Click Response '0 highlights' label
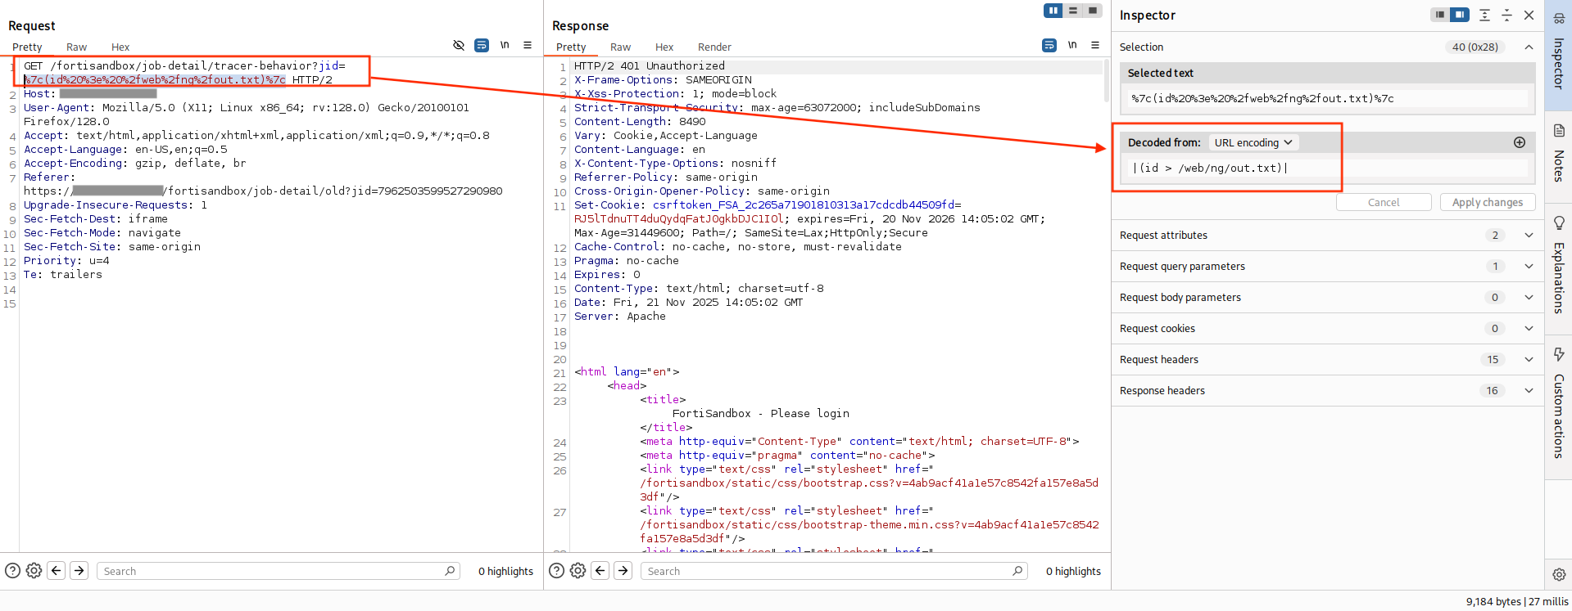Image resolution: width=1572 pixels, height=611 pixels. pyautogui.click(x=1073, y=571)
